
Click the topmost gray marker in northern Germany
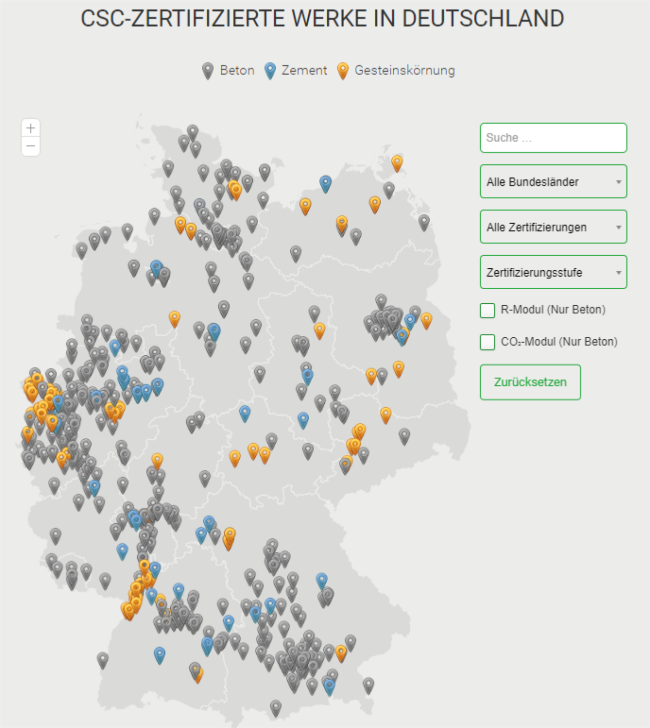(193, 131)
